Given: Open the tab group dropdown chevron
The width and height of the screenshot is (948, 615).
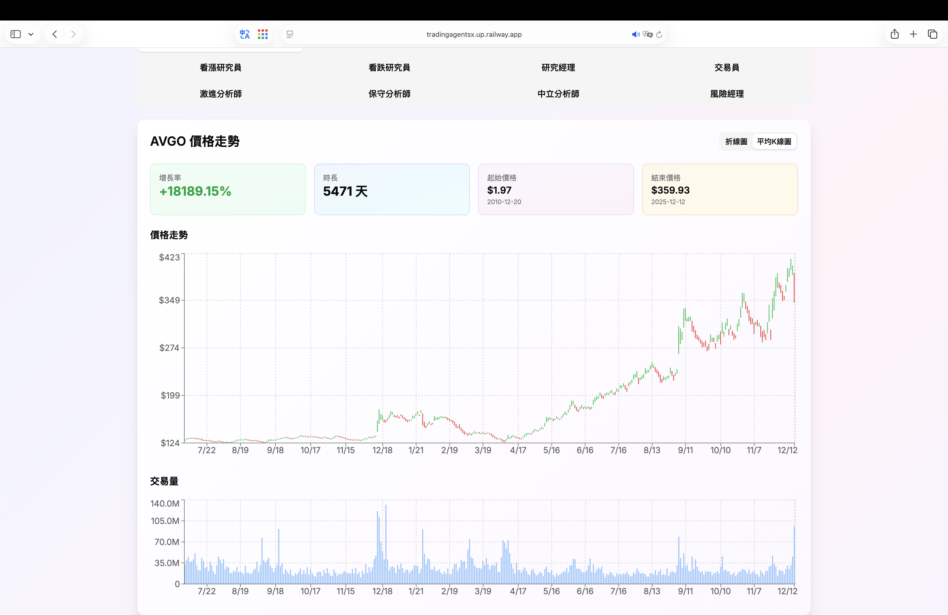Looking at the screenshot, I should (31, 34).
